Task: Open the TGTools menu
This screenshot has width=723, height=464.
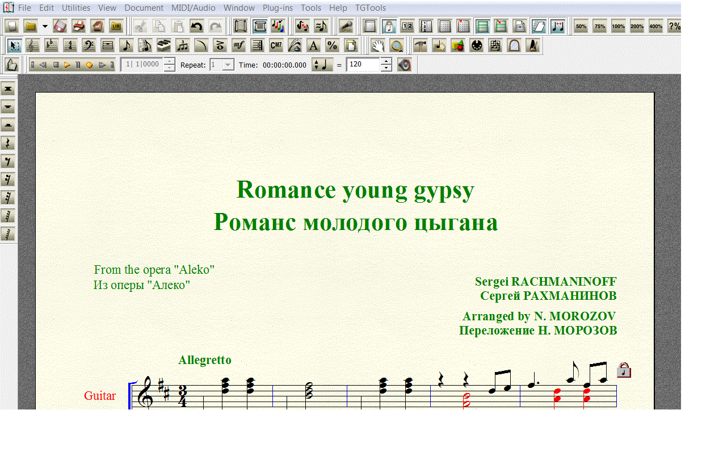Action: click(x=371, y=8)
